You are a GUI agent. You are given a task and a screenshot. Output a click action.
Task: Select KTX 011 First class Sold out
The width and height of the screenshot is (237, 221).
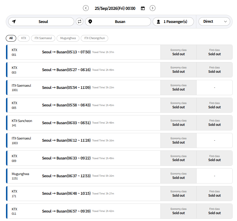(x=214, y=211)
